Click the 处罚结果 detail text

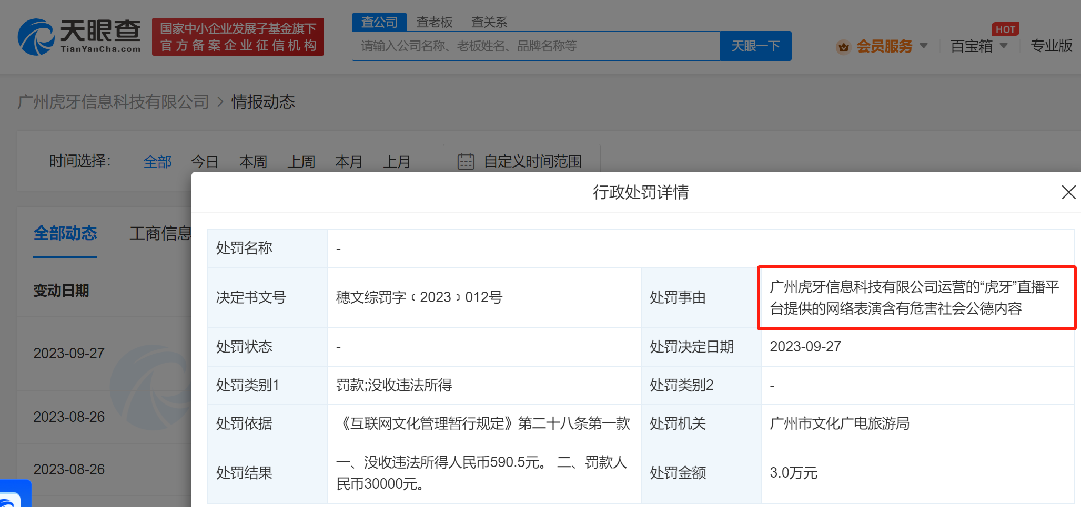pos(481,473)
